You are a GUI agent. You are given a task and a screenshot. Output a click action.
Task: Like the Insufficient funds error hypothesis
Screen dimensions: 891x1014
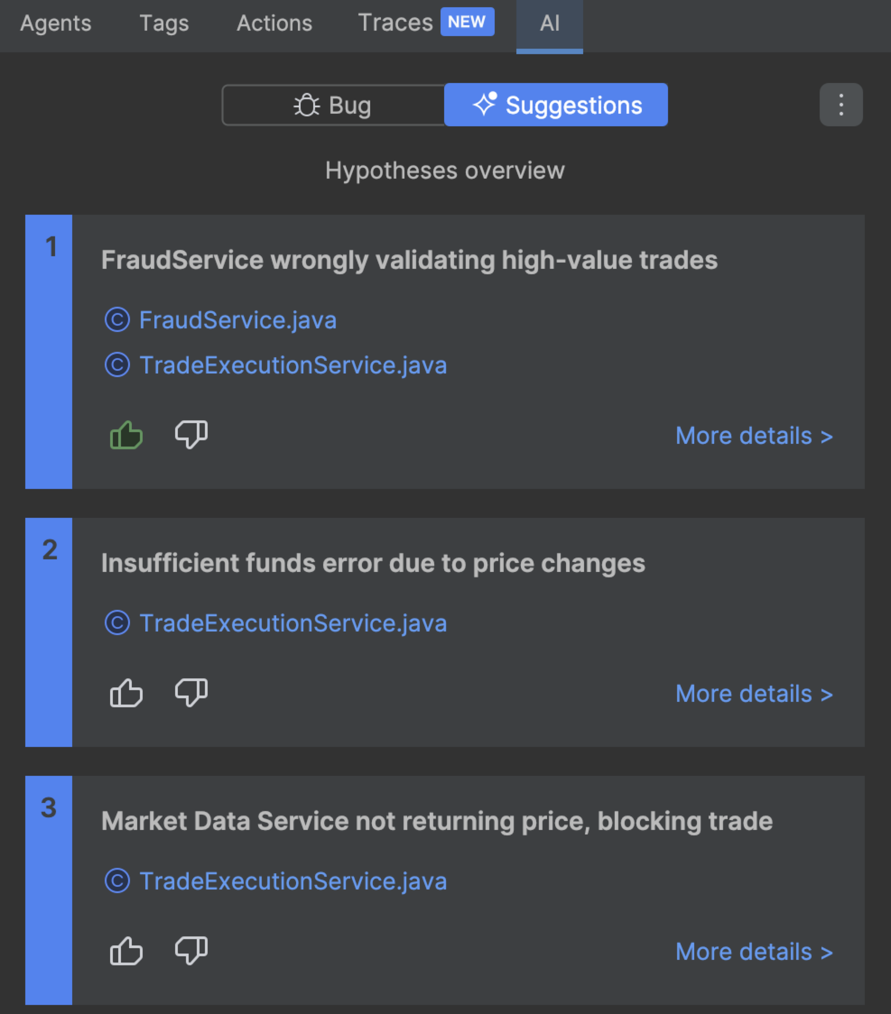click(x=126, y=692)
